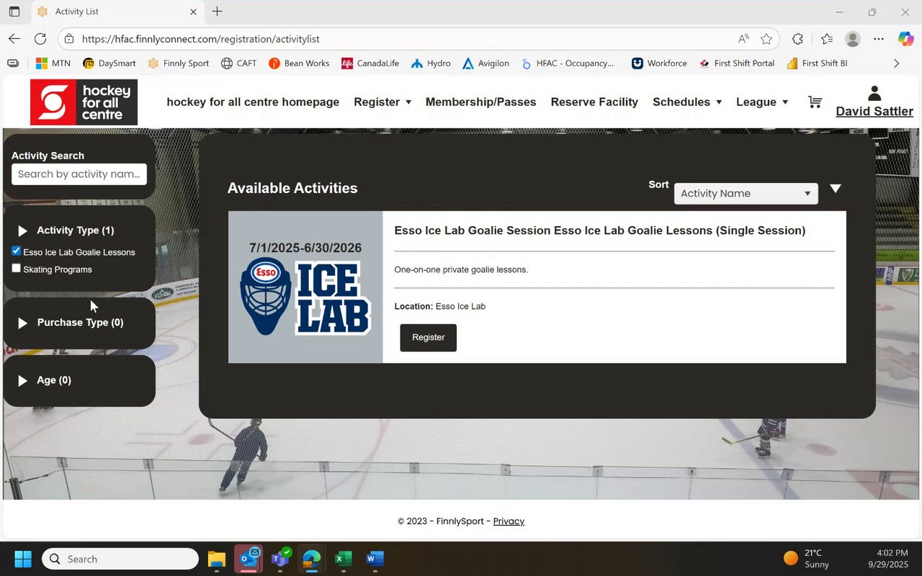Go to hockey for all centre homepage
922x576 pixels.
pos(253,102)
